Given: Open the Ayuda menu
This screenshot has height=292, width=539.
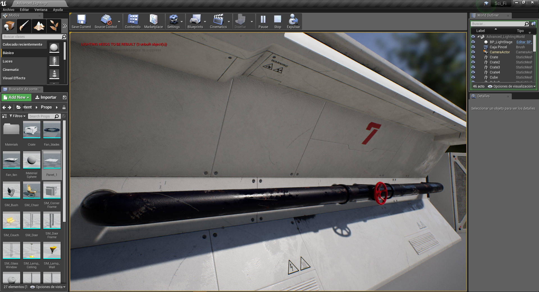Looking at the screenshot, I should click(x=58, y=10).
